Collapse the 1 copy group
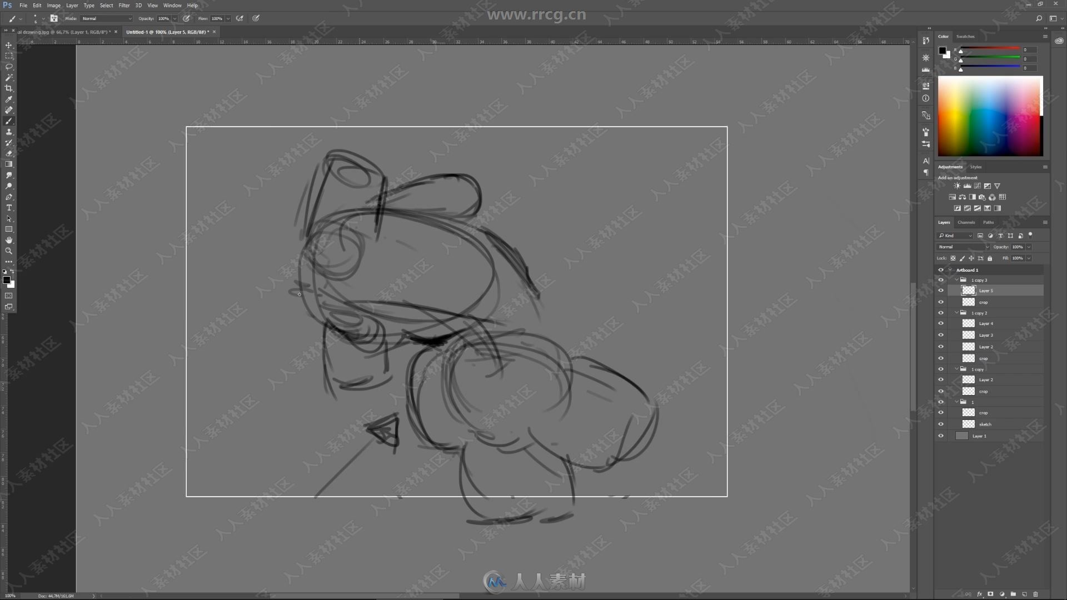1067x600 pixels. click(957, 369)
